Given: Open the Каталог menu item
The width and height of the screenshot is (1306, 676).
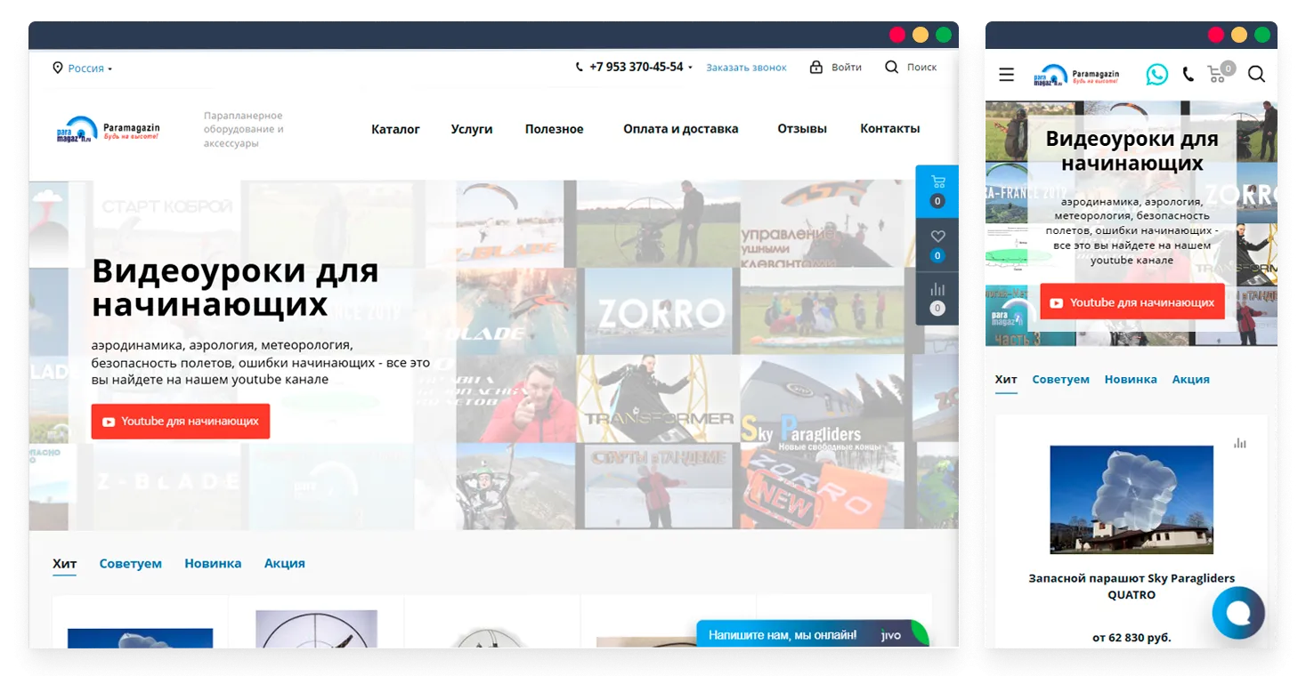Looking at the screenshot, I should coord(395,129).
